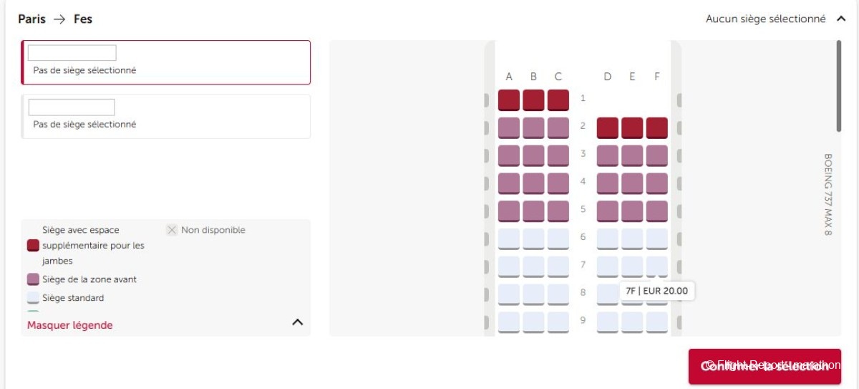Click second passenger name field
The width and height of the screenshot is (859, 389).
[72, 107]
